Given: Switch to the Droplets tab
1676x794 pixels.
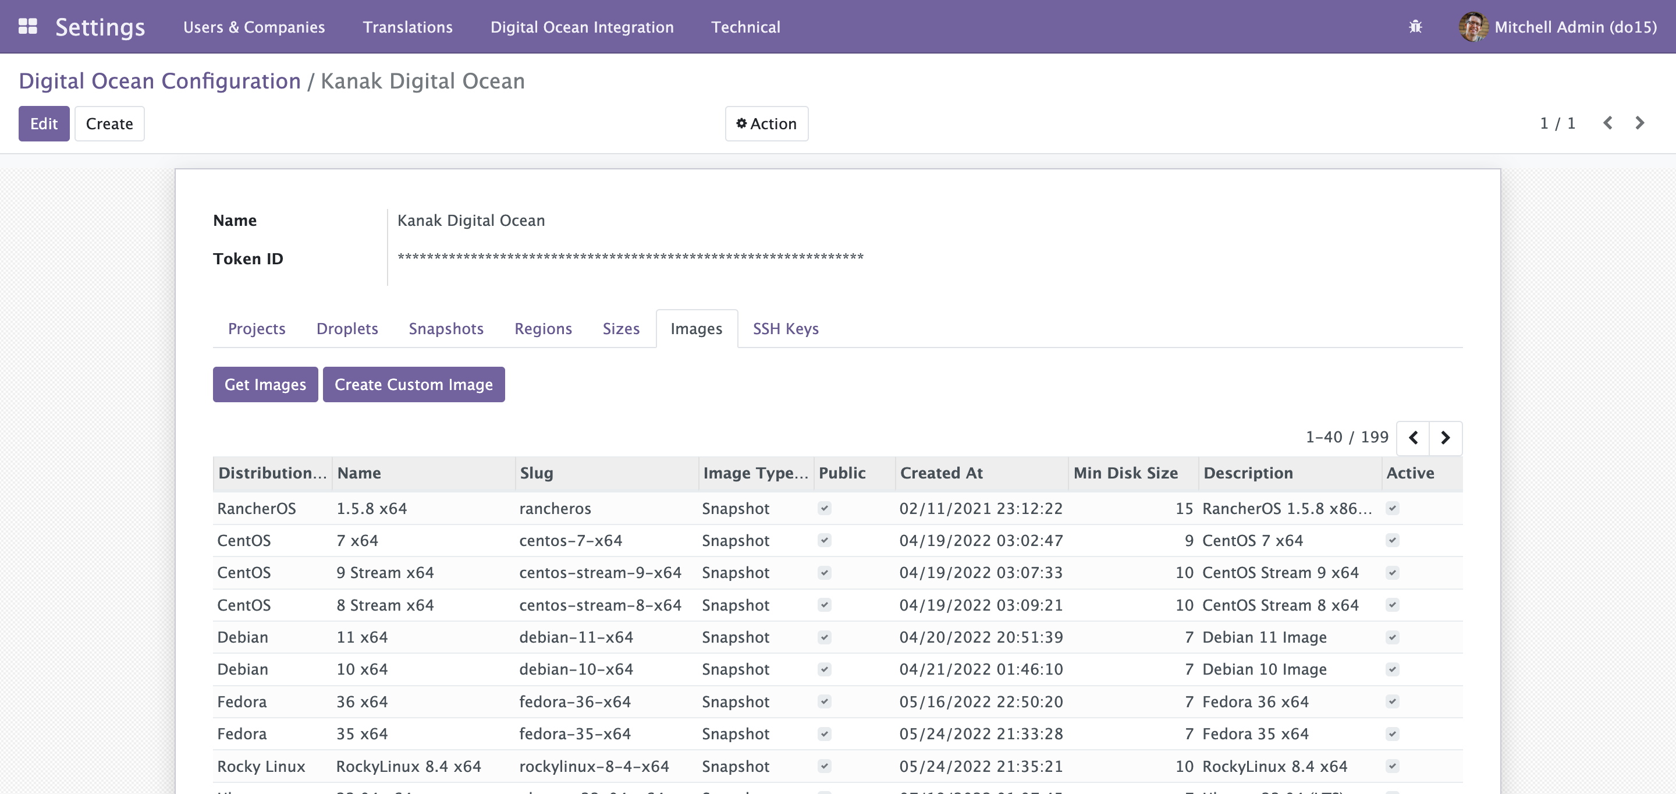Looking at the screenshot, I should 347,329.
